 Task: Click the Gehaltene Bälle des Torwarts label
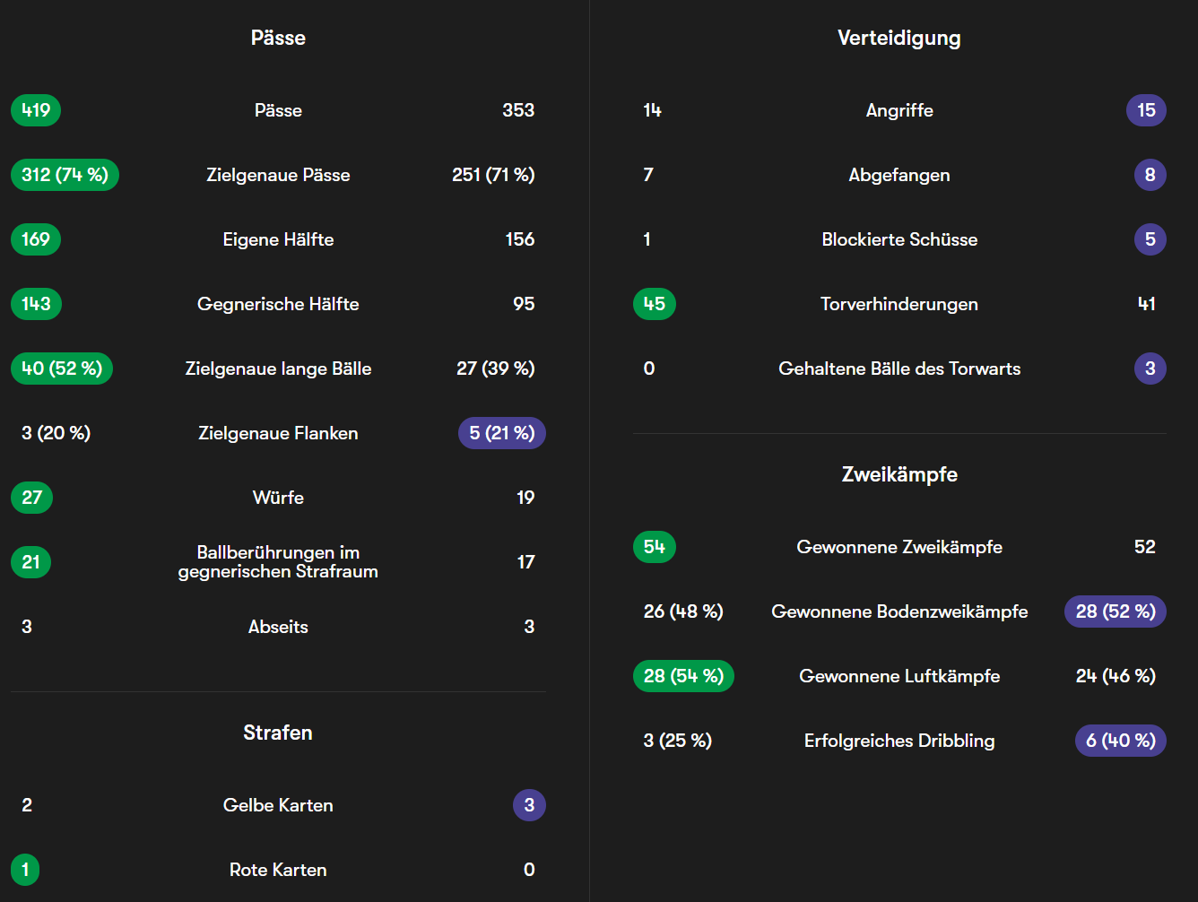(x=898, y=369)
